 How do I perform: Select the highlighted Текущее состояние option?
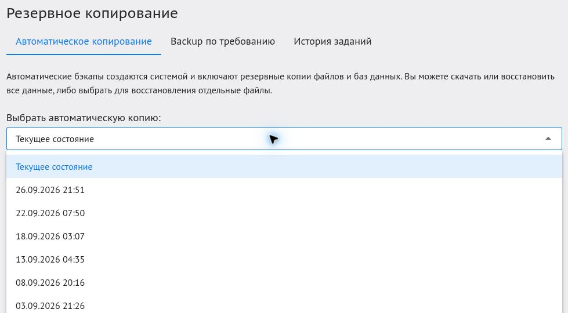pos(284,167)
